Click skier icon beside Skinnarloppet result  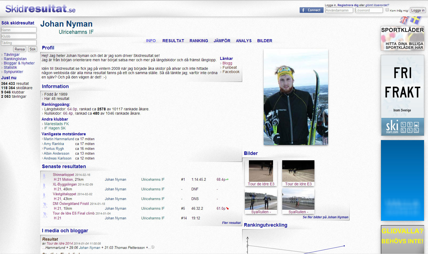(44, 176)
